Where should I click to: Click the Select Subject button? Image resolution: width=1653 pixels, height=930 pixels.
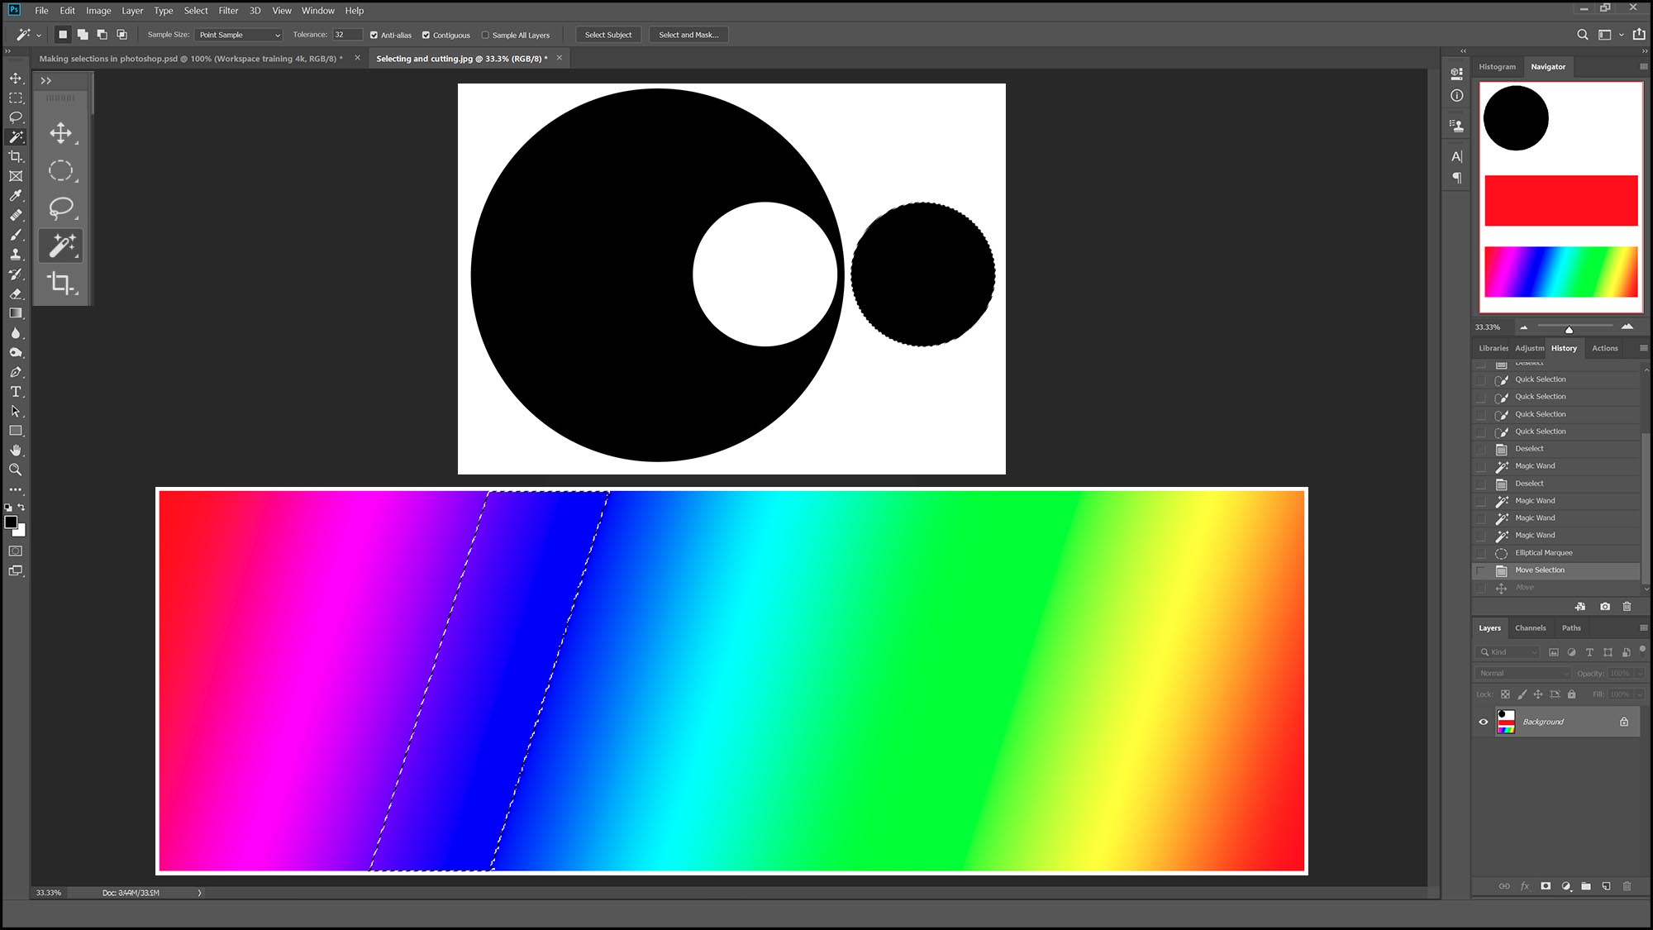[x=608, y=35]
